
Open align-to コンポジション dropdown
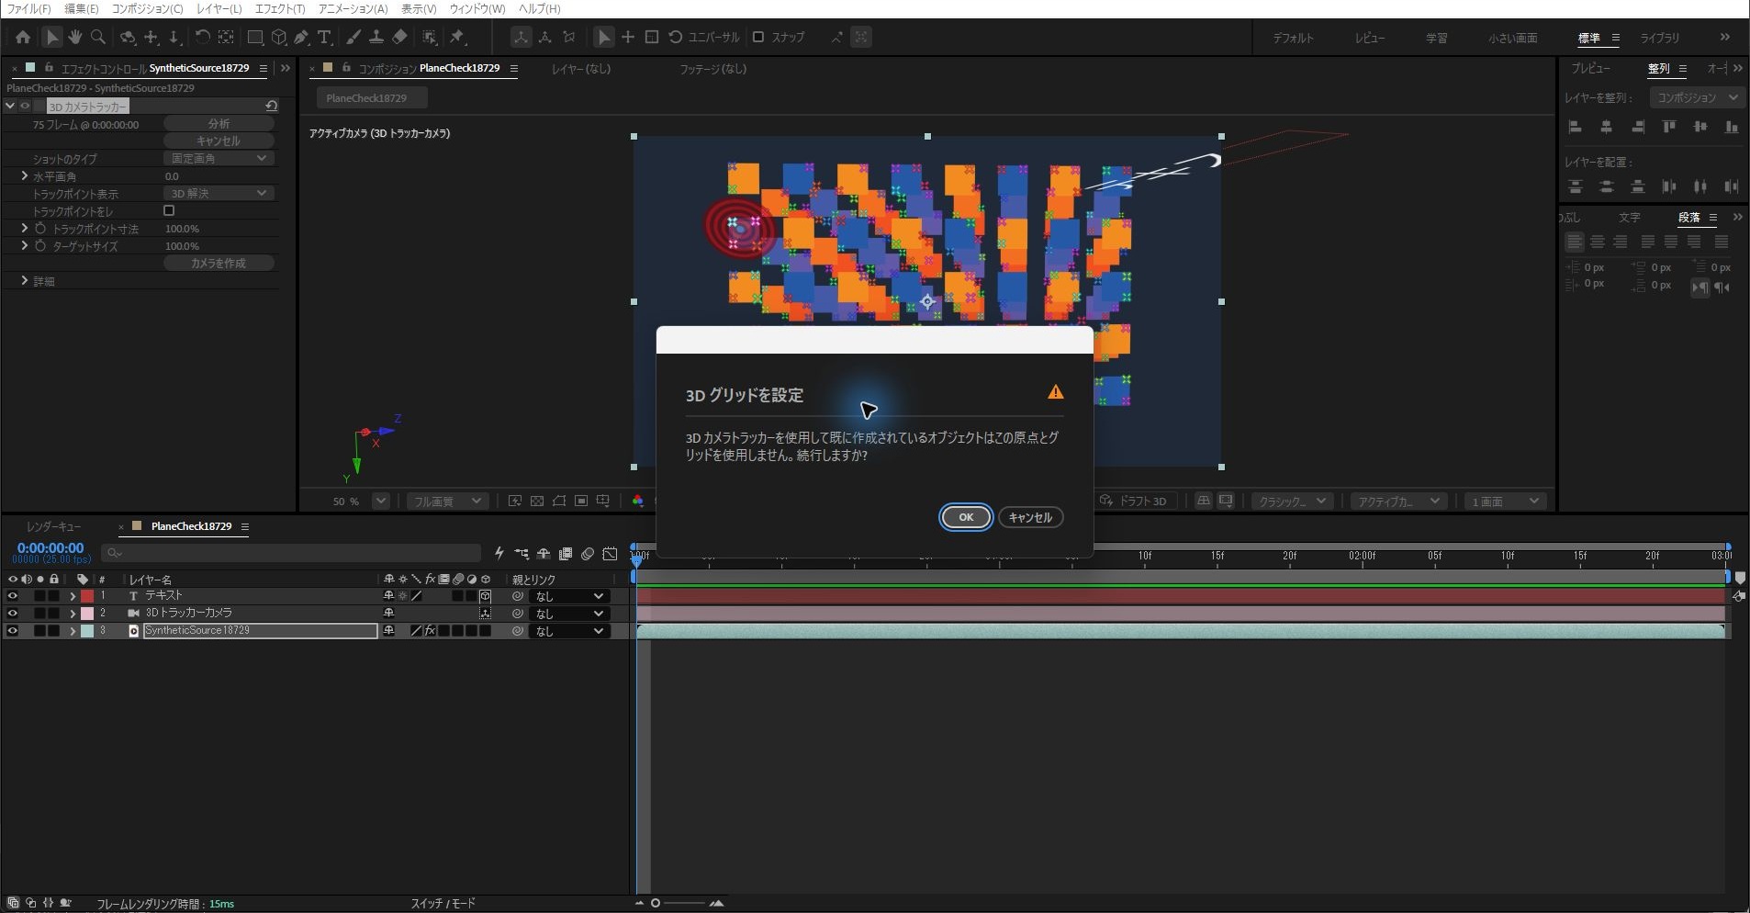point(1696,97)
